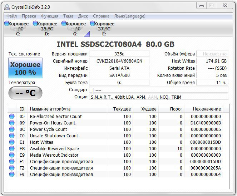Image resolution: width=237 pixels, height=196 pixels.
Task: Close the CrystalDiskInfo window
Action: (x=224, y=6)
